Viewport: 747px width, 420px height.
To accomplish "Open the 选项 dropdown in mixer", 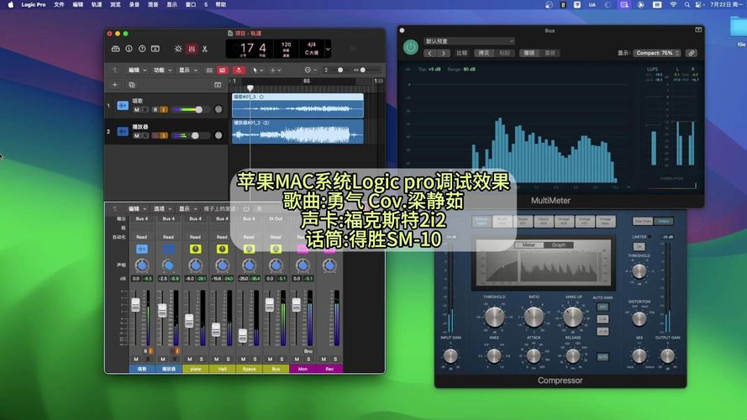I will pyautogui.click(x=162, y=208).
